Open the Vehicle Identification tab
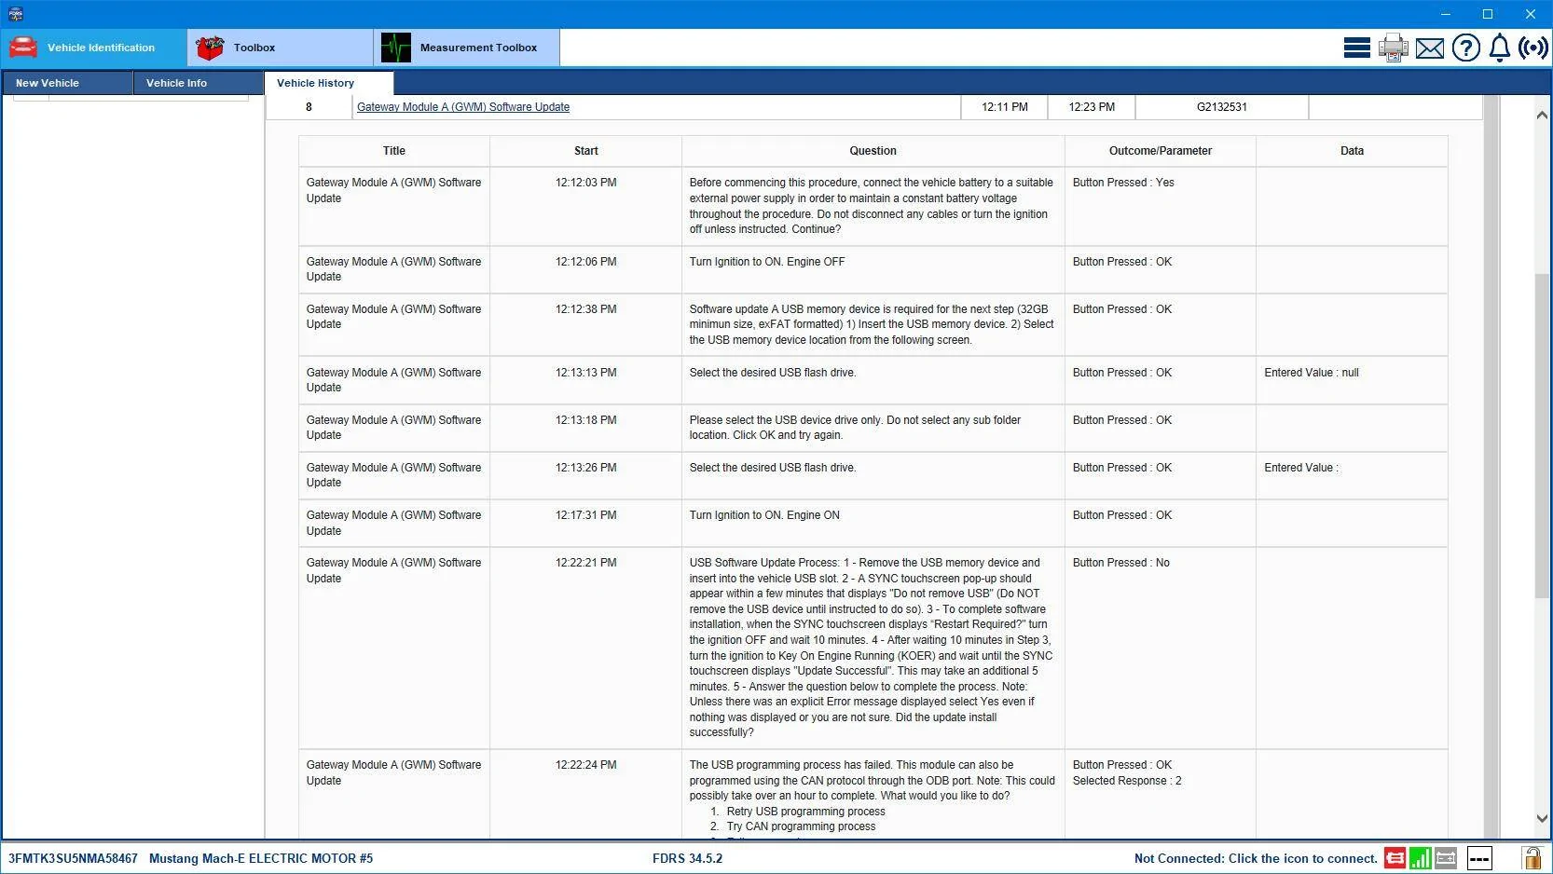This screenshot has height=874, width=1553. [93, 48]
